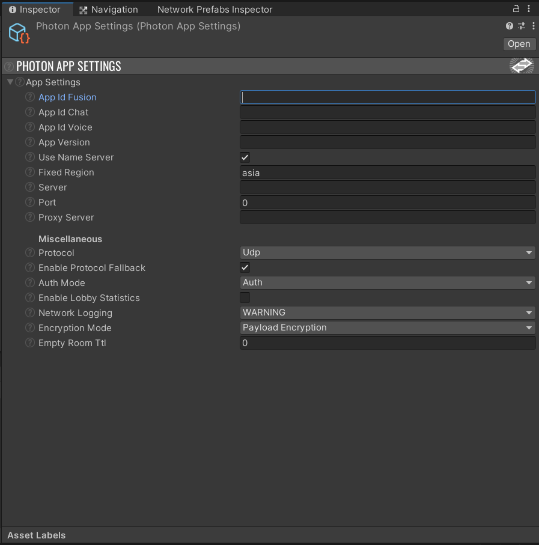Screen dimensions: 539x545
Task: Open the Inspector tab options menu
Action: pos(529,8)
